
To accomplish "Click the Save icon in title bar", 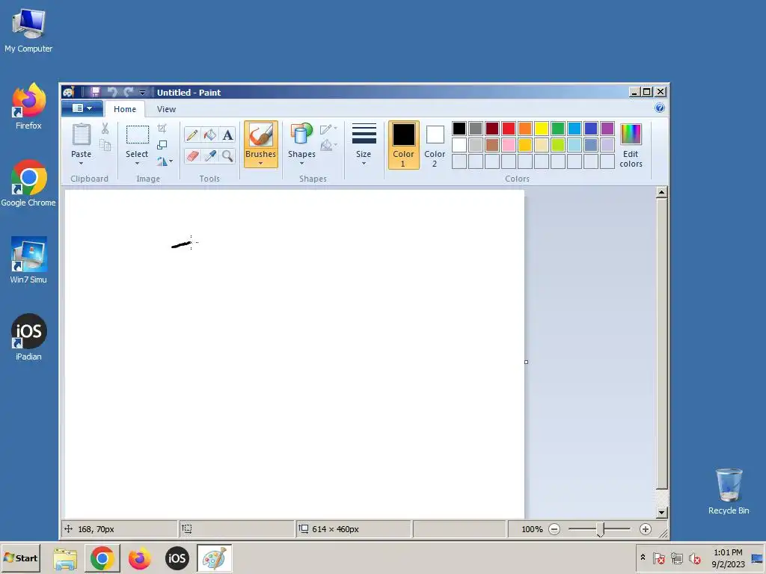I will [x=95, y=92].
